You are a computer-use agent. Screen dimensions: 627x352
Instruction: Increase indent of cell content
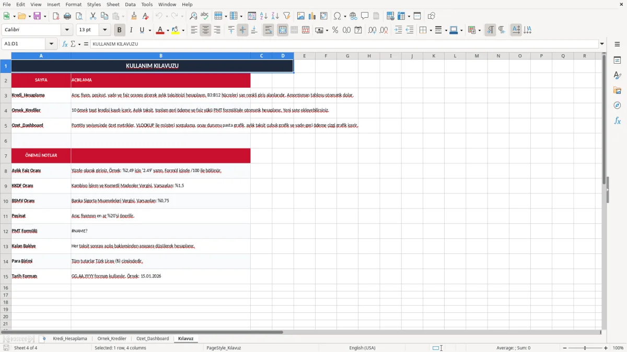tap(398, 30)
